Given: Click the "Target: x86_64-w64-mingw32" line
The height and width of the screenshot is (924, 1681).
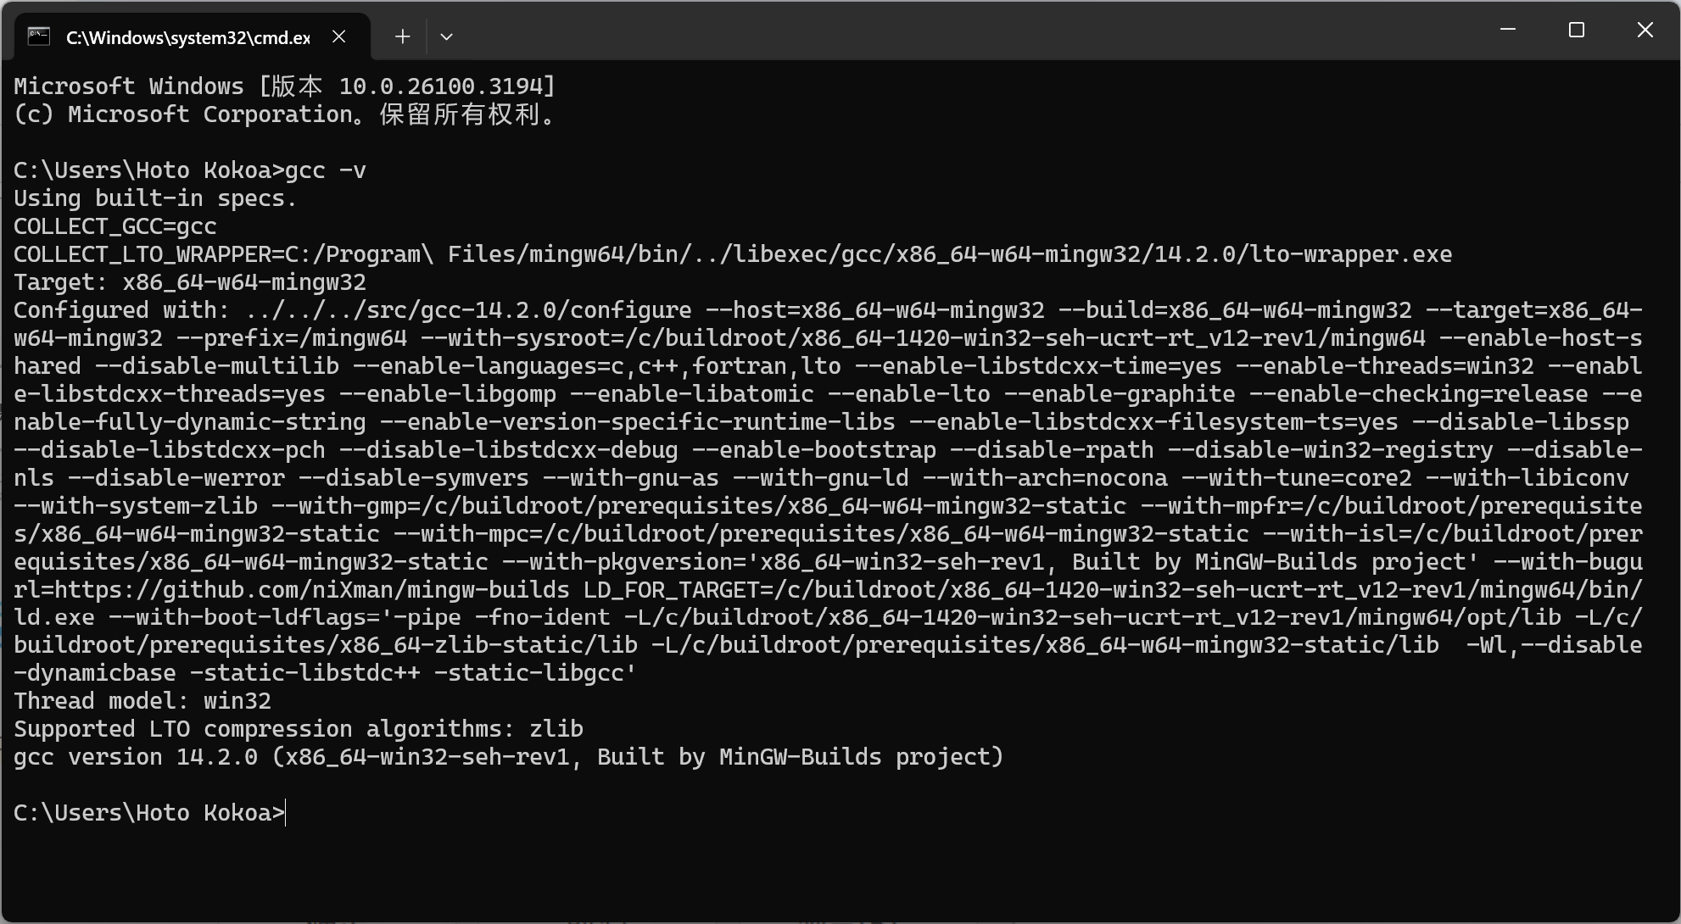Looking at the screenshot, I should 190,282.
